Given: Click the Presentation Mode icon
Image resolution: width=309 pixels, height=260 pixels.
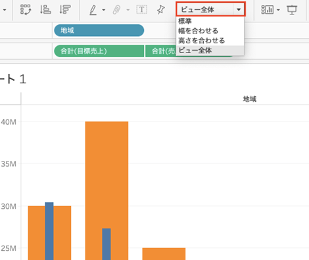Looking at the screenshot, I should click(292, 10).
